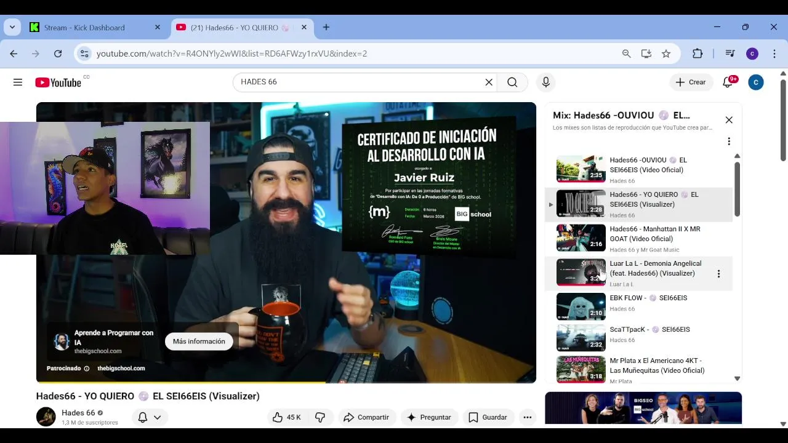Image resolution: width=788 pixels, height=443 pixels.
Task: Reload the current page
Action: pyautogui.click(x=58, y=54)
